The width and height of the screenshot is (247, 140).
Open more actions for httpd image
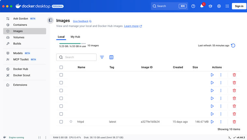pyautogui.click(x=221, y=122)
